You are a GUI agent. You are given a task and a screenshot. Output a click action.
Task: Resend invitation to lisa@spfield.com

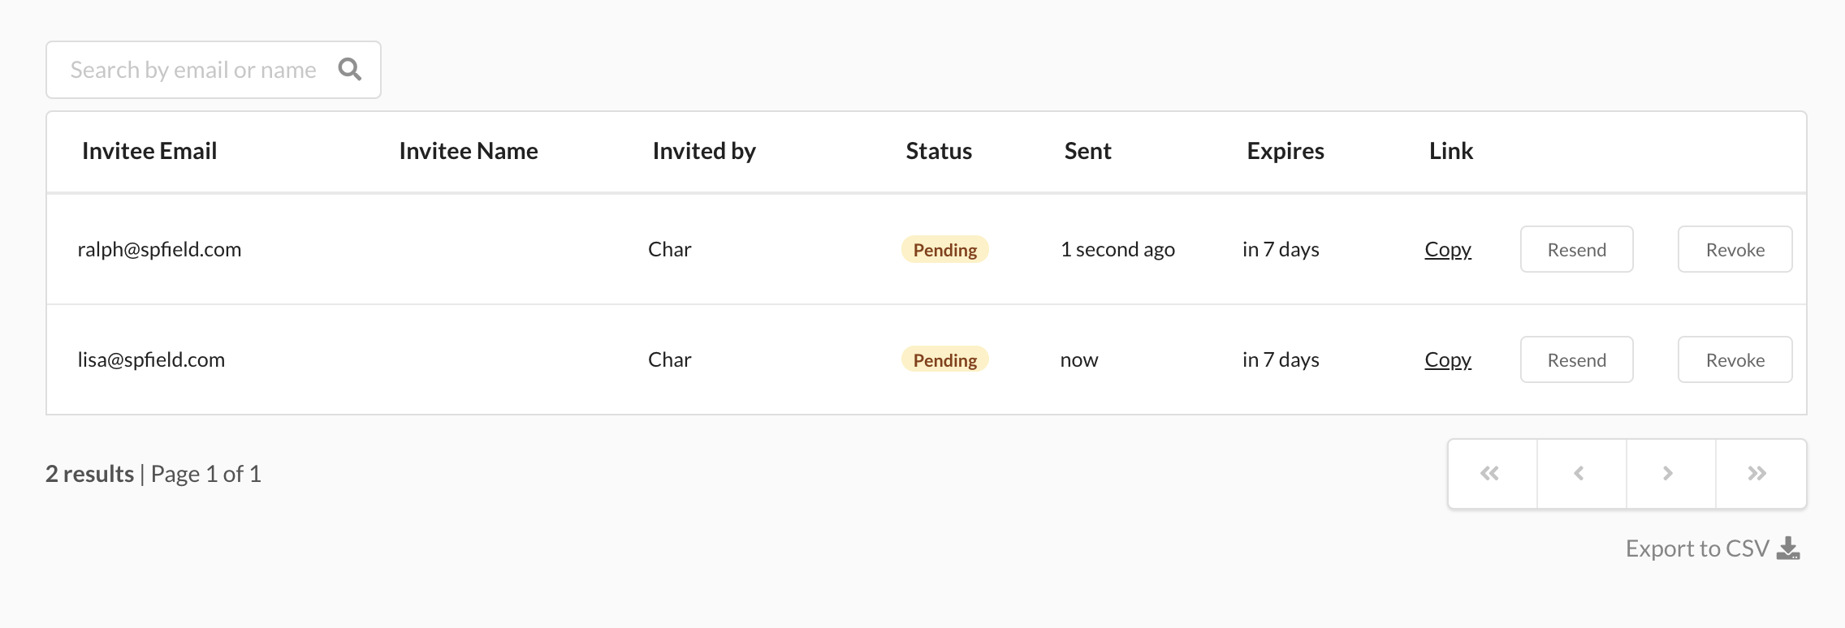(x=1577, y=359)
